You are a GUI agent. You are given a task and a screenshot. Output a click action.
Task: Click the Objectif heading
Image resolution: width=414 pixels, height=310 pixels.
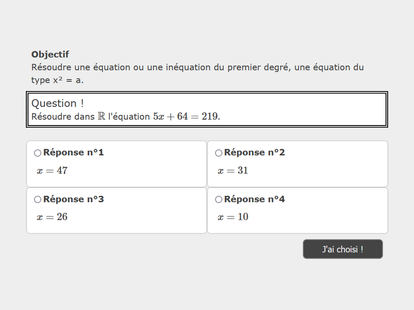click(50, 54)
